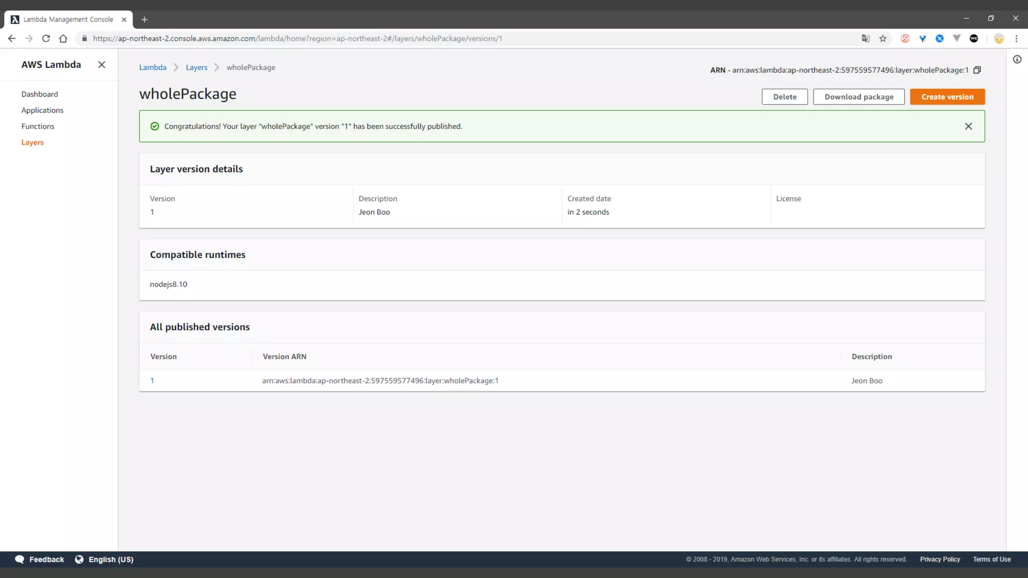
Task: Open version 1 link in published versions
Action: click(x=152, y=381)
